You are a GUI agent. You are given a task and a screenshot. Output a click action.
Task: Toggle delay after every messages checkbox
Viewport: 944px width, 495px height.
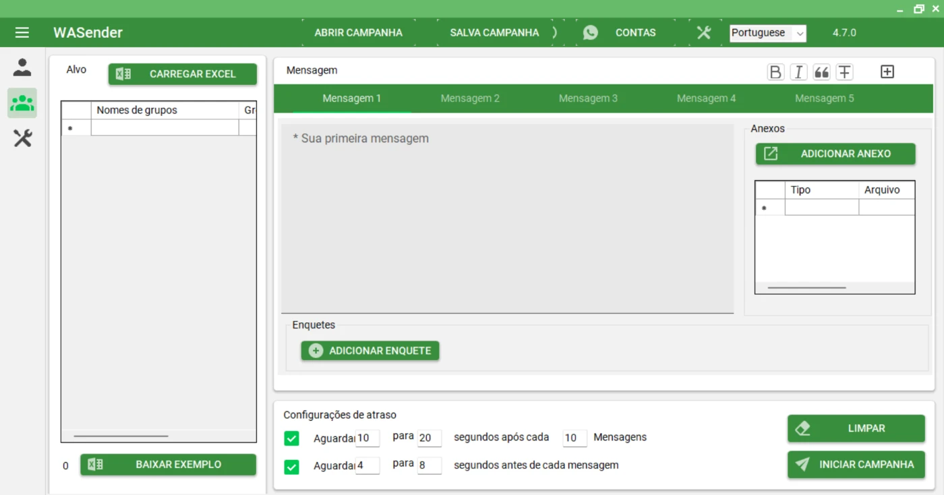291,438
